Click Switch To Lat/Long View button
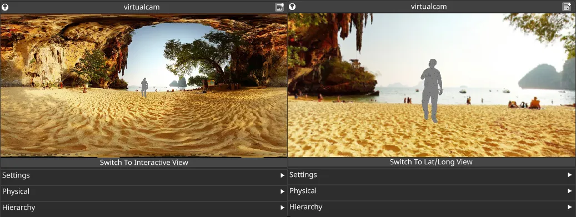Image resolution: width=576 pixels, height=217 pixels. (431, 162)
